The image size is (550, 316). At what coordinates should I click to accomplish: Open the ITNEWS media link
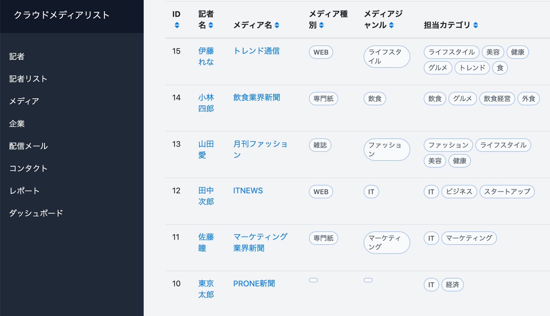pyautogui.click(x=248, y=191)
